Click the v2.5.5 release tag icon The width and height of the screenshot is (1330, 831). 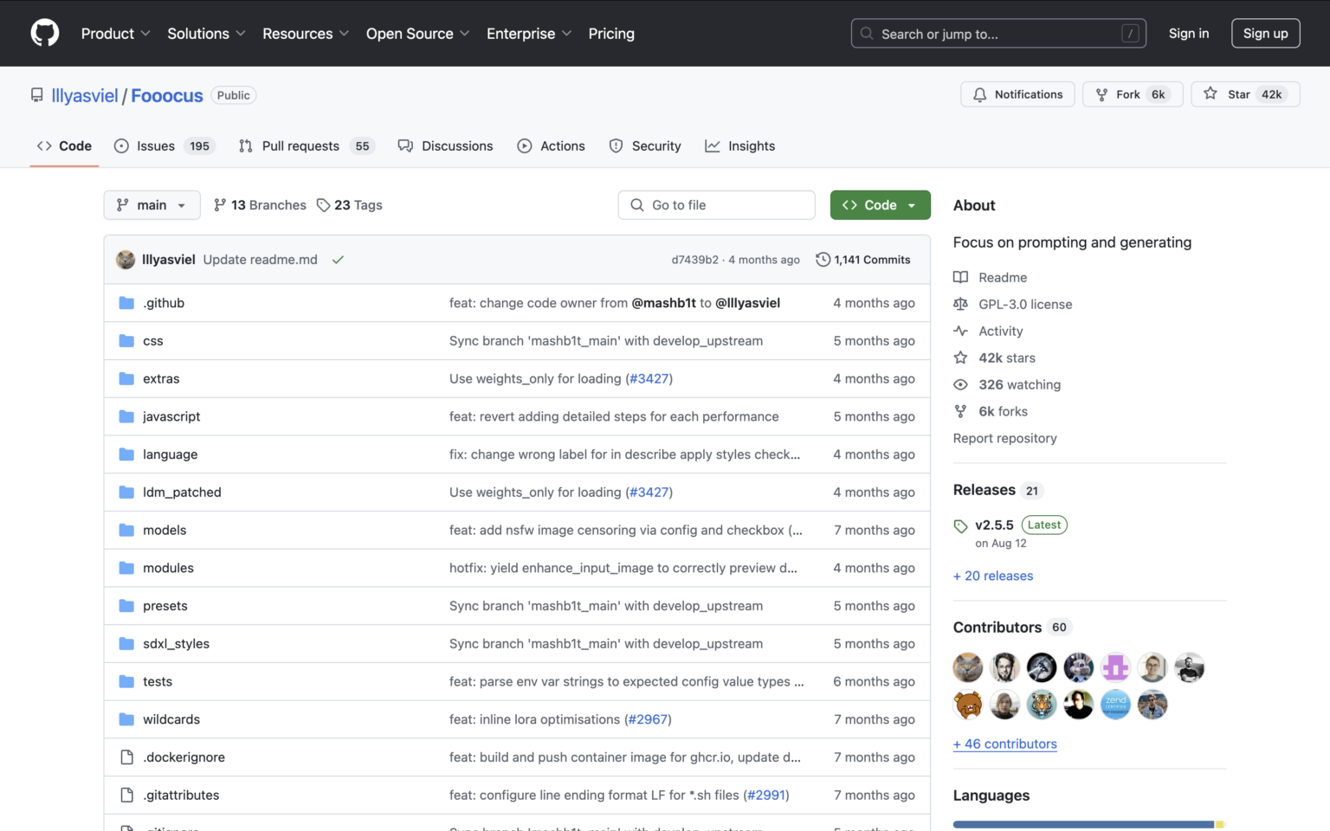(x=960, y=525)
